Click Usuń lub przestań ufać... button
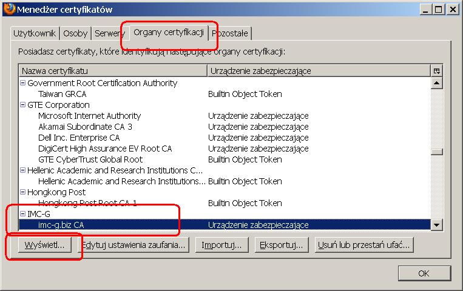 tap(365, 245)
